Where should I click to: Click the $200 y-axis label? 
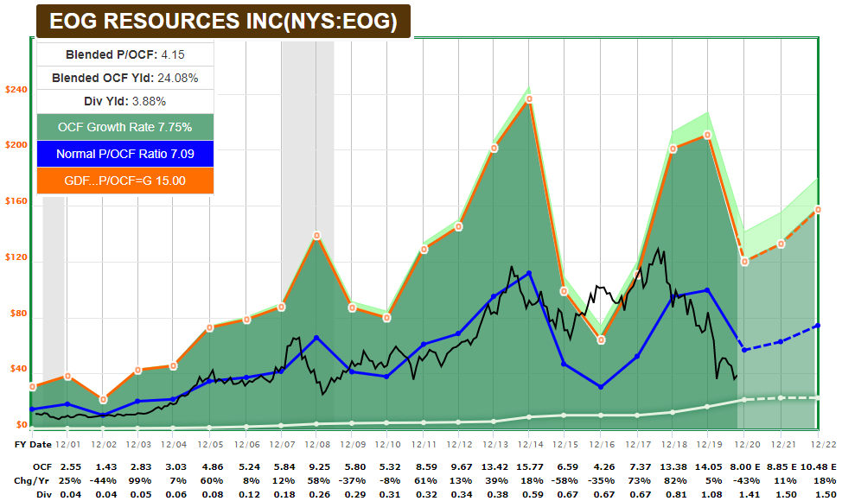pos(16,145)
